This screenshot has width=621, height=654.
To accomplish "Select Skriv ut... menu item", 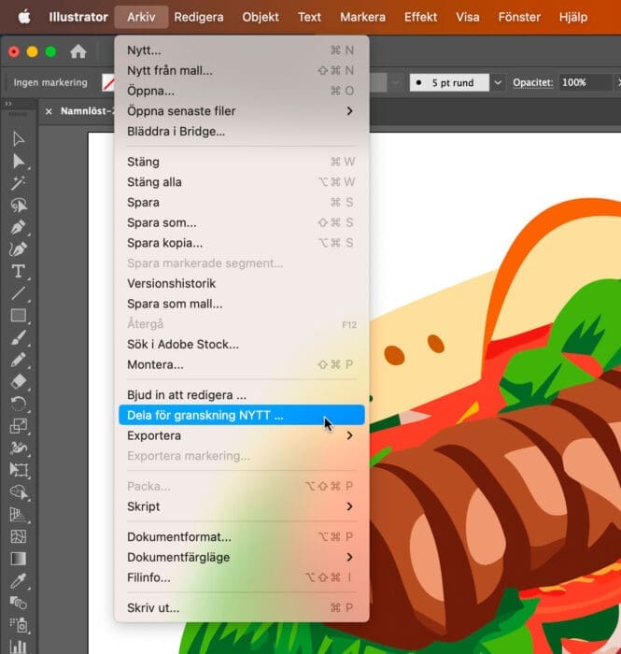I will tap(242, 608).
